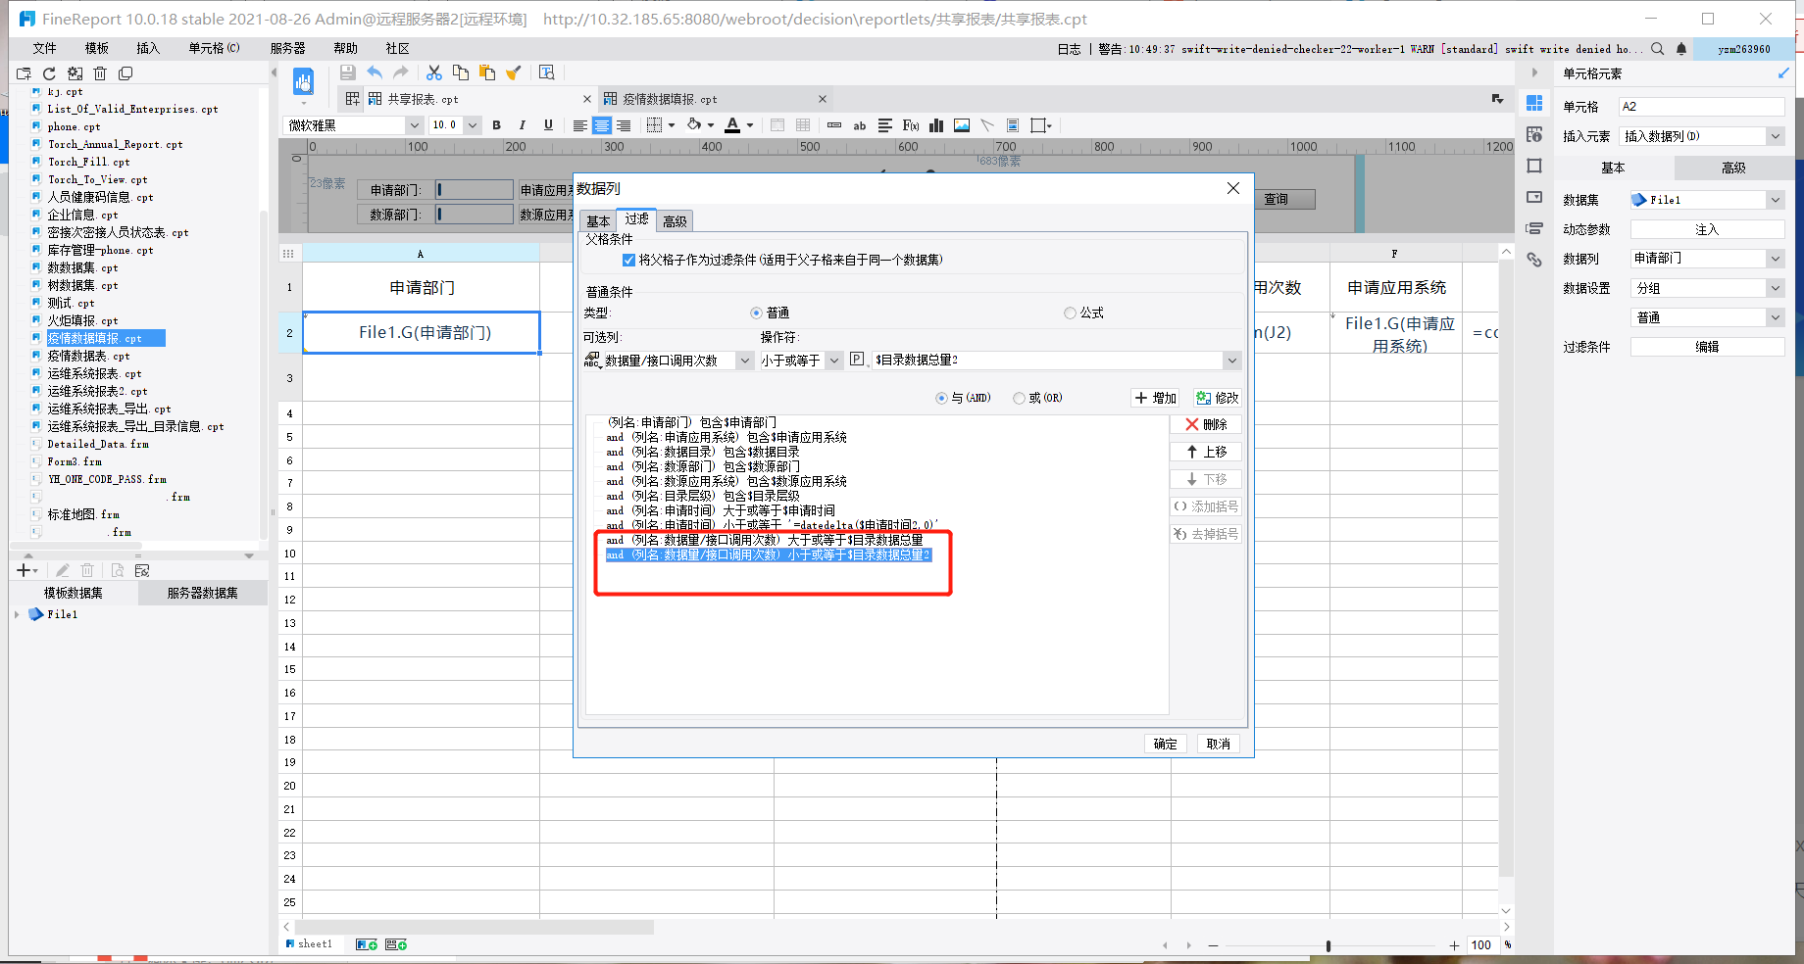This screenshot has width=1804, height=964.
Task: Click the add dataset plus icon
Action: [x=25, y=570]
